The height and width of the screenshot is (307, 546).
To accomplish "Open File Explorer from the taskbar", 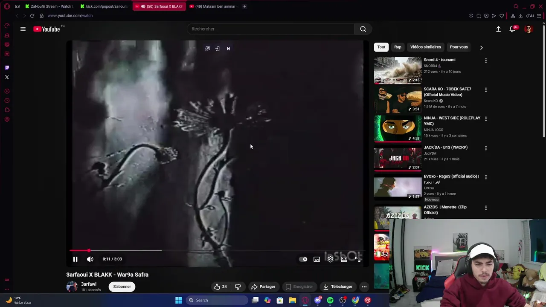I will coord(293,300).
